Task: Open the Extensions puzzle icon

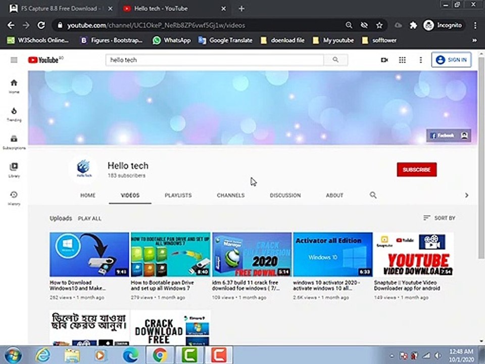Action: point(413,25)
